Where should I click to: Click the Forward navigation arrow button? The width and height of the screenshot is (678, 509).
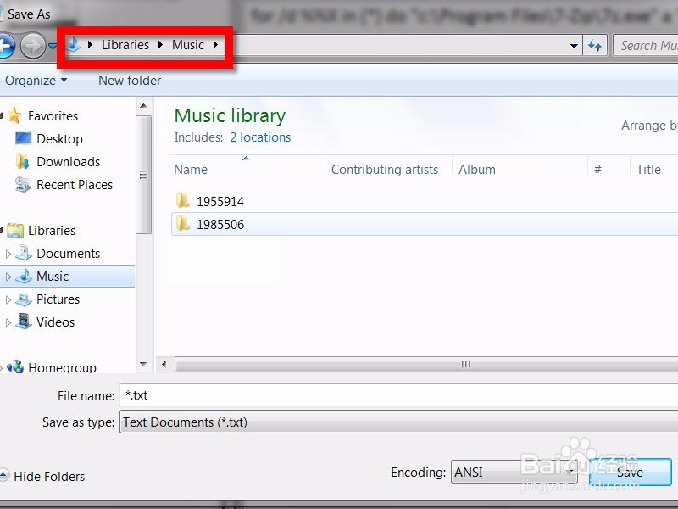(x=33, y=46)
